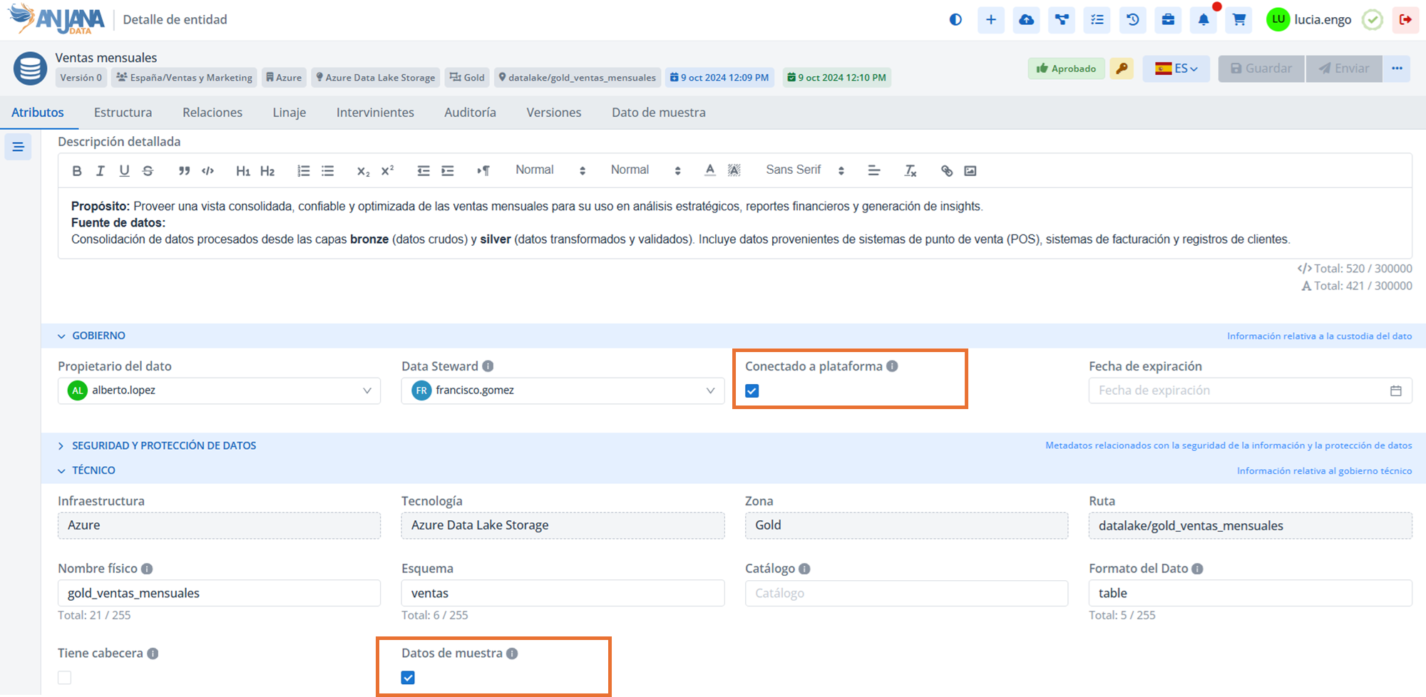The width and height of the screenshot is (1426, 697).
Task: Insert link in description editor
Action: coord(946,170)
